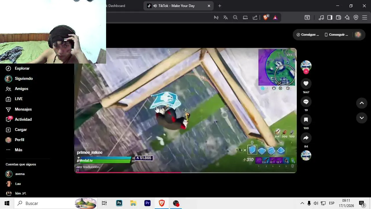Click the system tray microphone icon
The height and width of the screenshot is (209, 371).
309,203
